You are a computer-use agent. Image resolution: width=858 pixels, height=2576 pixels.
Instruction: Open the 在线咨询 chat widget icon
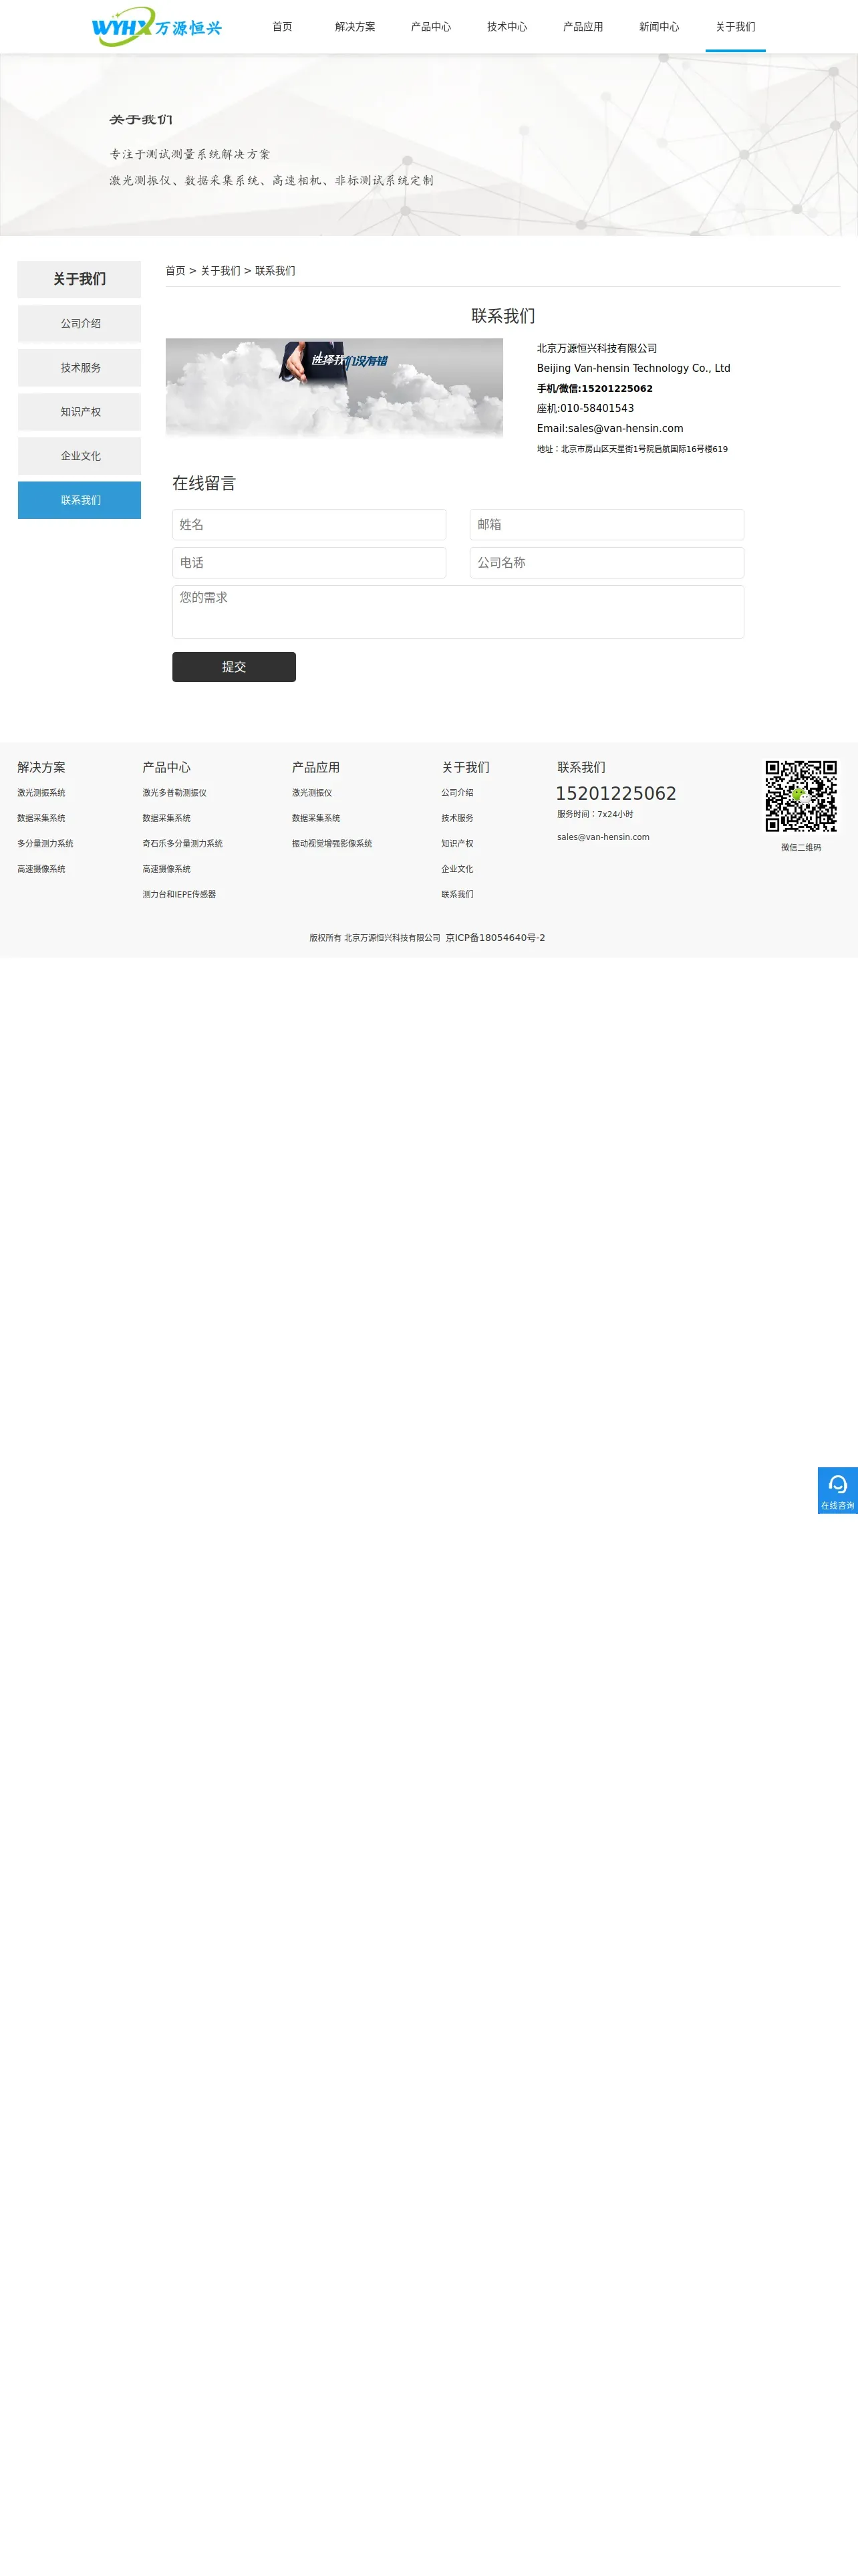[x=837, y=1490]
